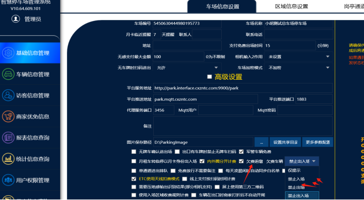Image resolution: width=364 pixels, height=200 pixels.
Task: Toggle the 高级设置 checkbox
Action: [210, 77]
